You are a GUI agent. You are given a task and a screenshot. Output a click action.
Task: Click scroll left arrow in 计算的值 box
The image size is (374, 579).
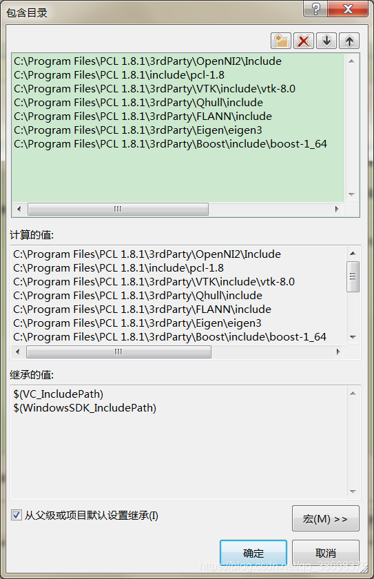(18, 352)
